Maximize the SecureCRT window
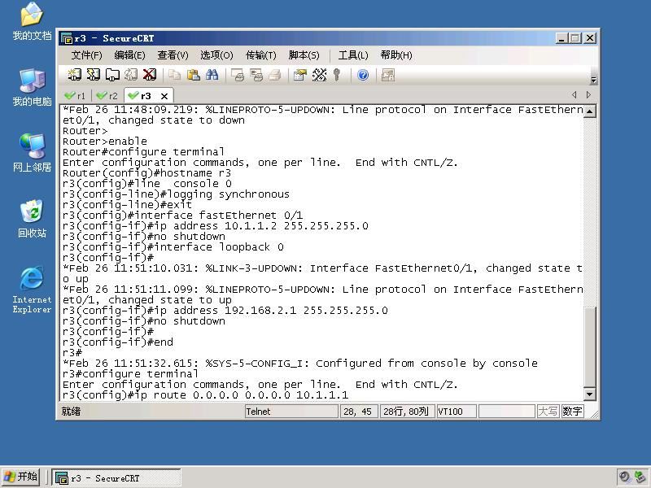The width and height of the screenshot is (651, 488). [x=575, y=38]
